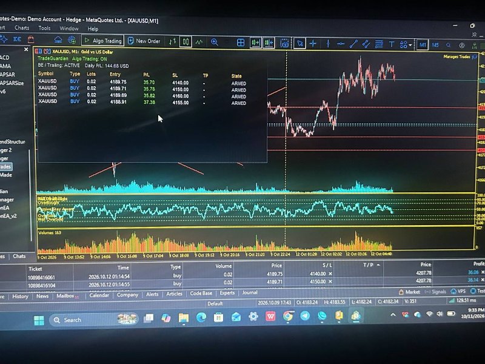Open the Market shopping bag icon
Screen dimensions: 485x364
(x=31, y=39)
